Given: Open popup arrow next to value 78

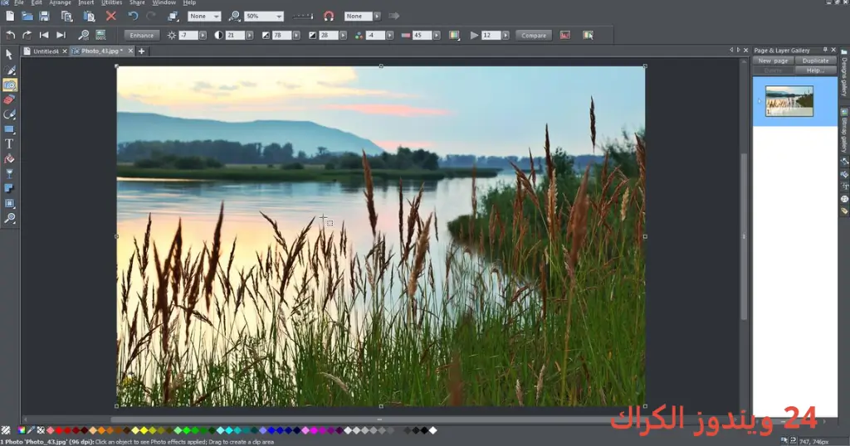Looking at the screenshot, I should pyautogui.click(x=296, y=35).
